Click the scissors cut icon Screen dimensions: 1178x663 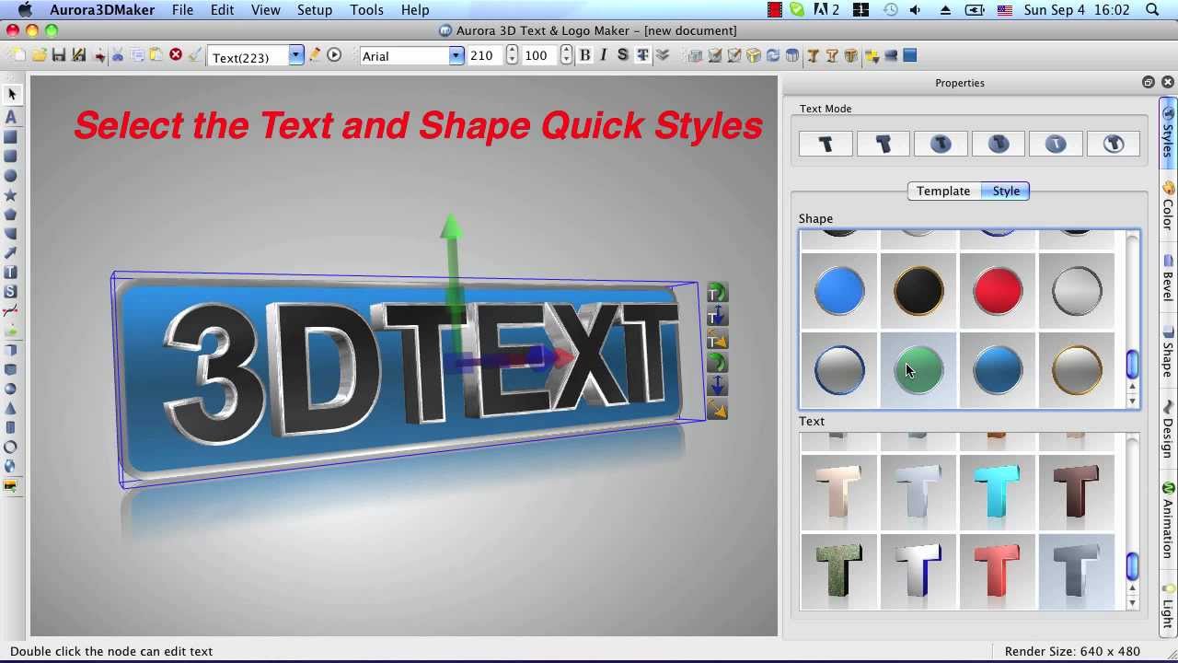(x=118, y=55)
